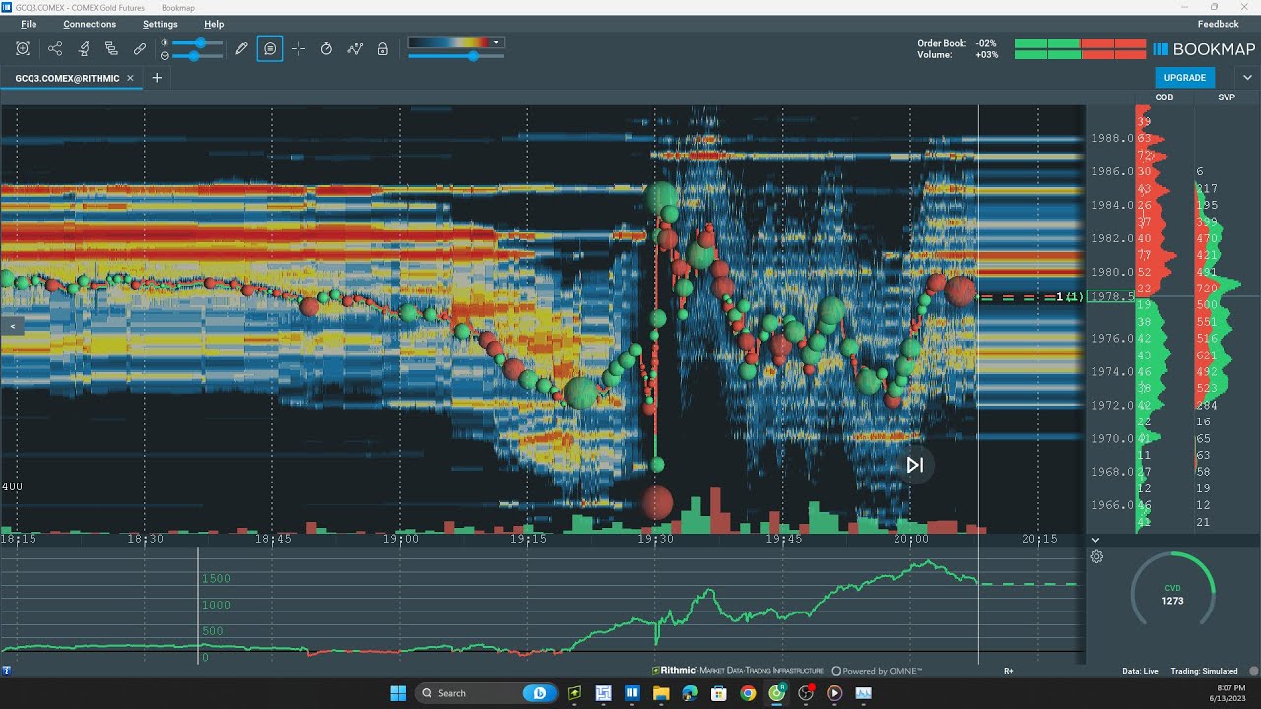Open Microsoft Store from the taskbar
The width and height of the screenshot is (1261, 709).
[x=718, y=693]
